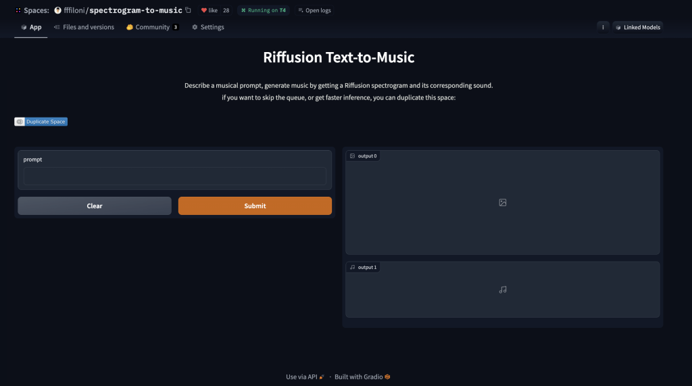Open logs from the header

pyautogui.click(x=314, y=10)
